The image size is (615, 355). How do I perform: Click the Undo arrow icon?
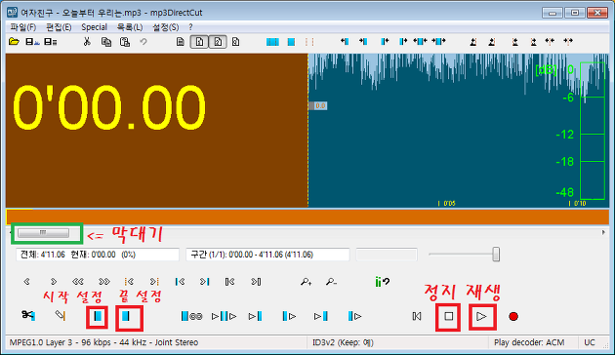click(x=143, y=42)
